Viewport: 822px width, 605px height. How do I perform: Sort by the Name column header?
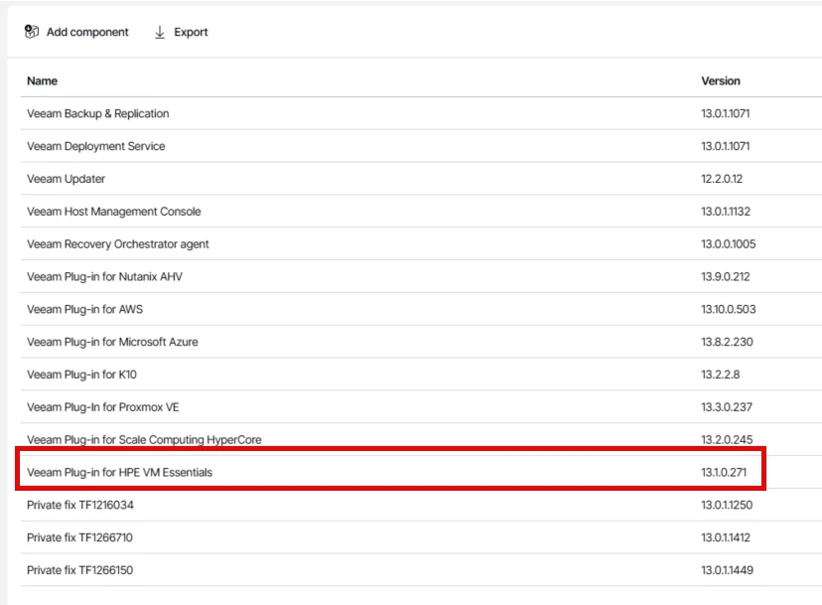(x=43, y=80)
